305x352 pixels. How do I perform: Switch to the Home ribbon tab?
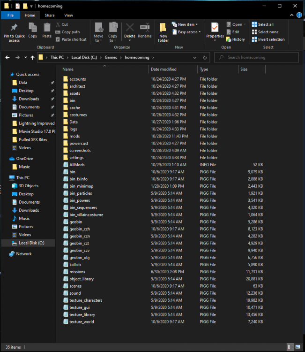tap(30, 15)
